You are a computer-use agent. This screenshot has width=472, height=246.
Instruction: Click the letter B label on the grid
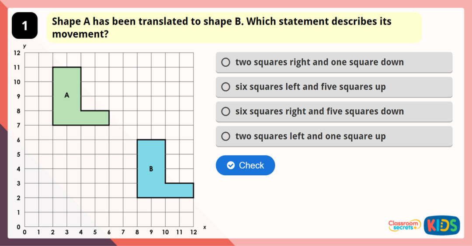pyautogui.click(x=151, y=169)
